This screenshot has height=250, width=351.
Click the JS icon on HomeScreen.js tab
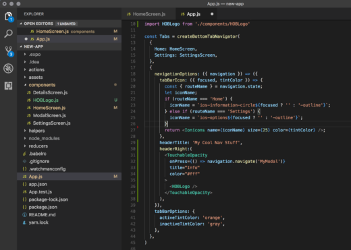[x=129, y=14]
